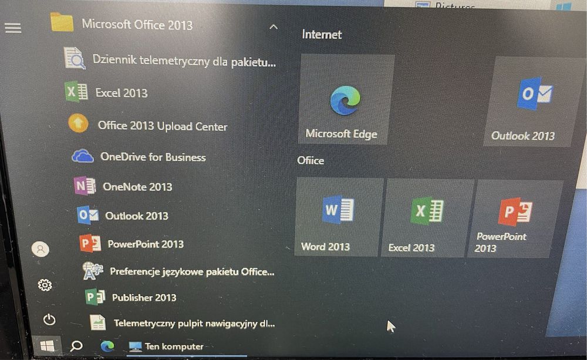The height and width of the screenshot is (360, 587).
Task: Choose 'Publisher 2013' text in list
Action: (x=144, y=297)
